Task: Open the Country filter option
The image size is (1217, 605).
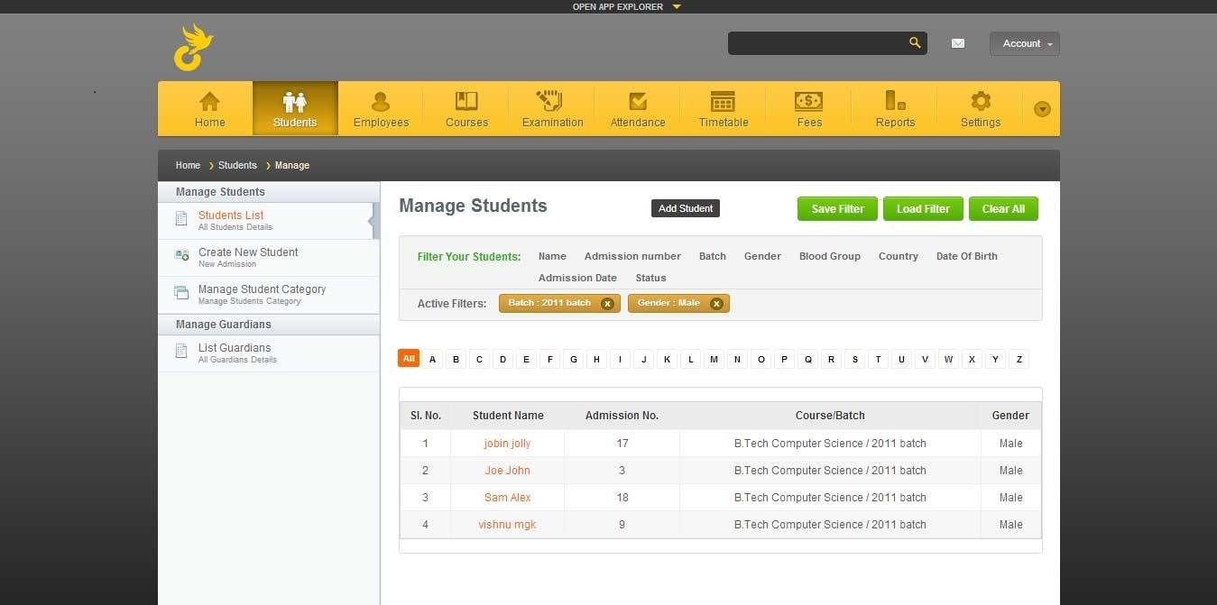Action: point(899,256)
